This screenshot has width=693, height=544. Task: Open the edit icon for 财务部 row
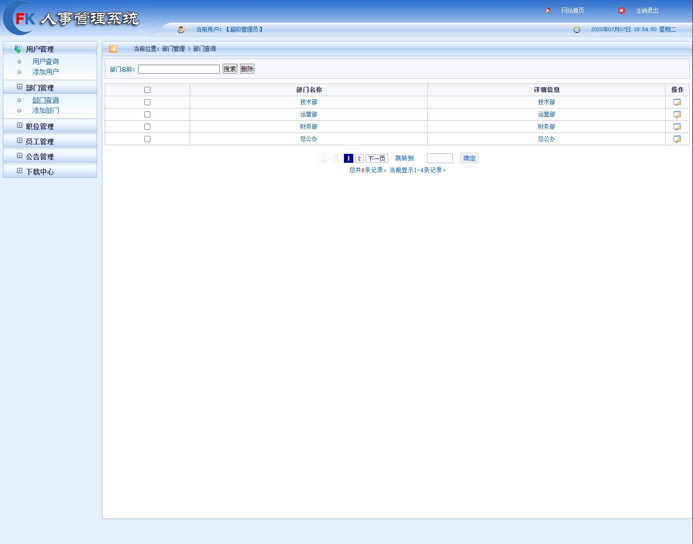click(677, 127)
